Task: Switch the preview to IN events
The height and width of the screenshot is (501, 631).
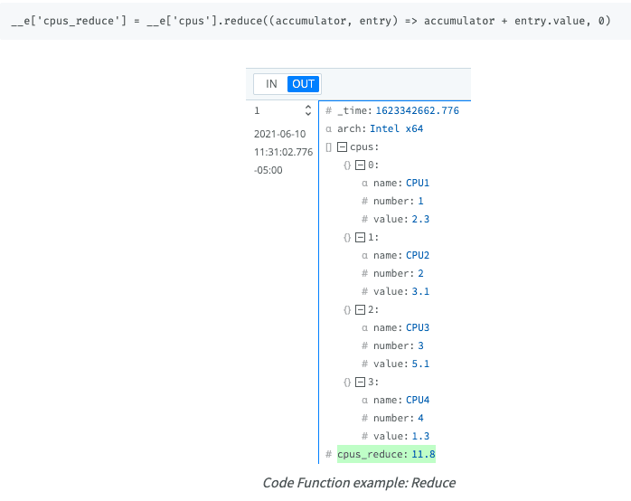Action: click(x=270, y=84)
